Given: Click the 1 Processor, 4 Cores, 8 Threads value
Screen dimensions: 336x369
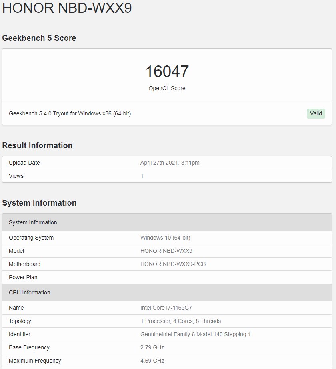Looking at the screenshot, I should tap(181, 321).
